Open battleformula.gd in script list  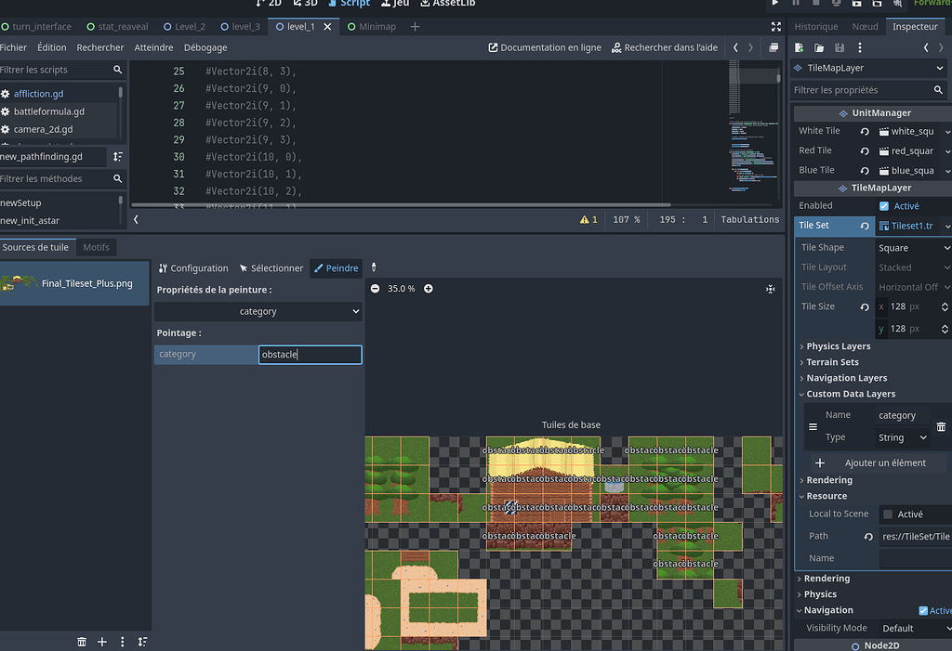[x=49, y=111]
